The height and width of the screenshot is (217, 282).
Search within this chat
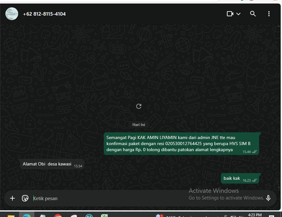pyautogui.click(x=253, y=14)
